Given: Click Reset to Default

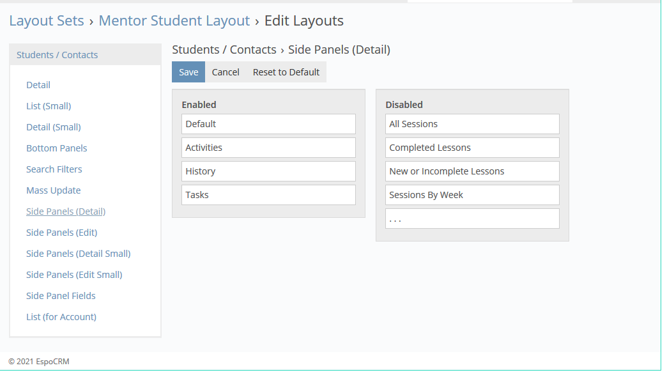Looking at the screenshot, I should [286, 72].
